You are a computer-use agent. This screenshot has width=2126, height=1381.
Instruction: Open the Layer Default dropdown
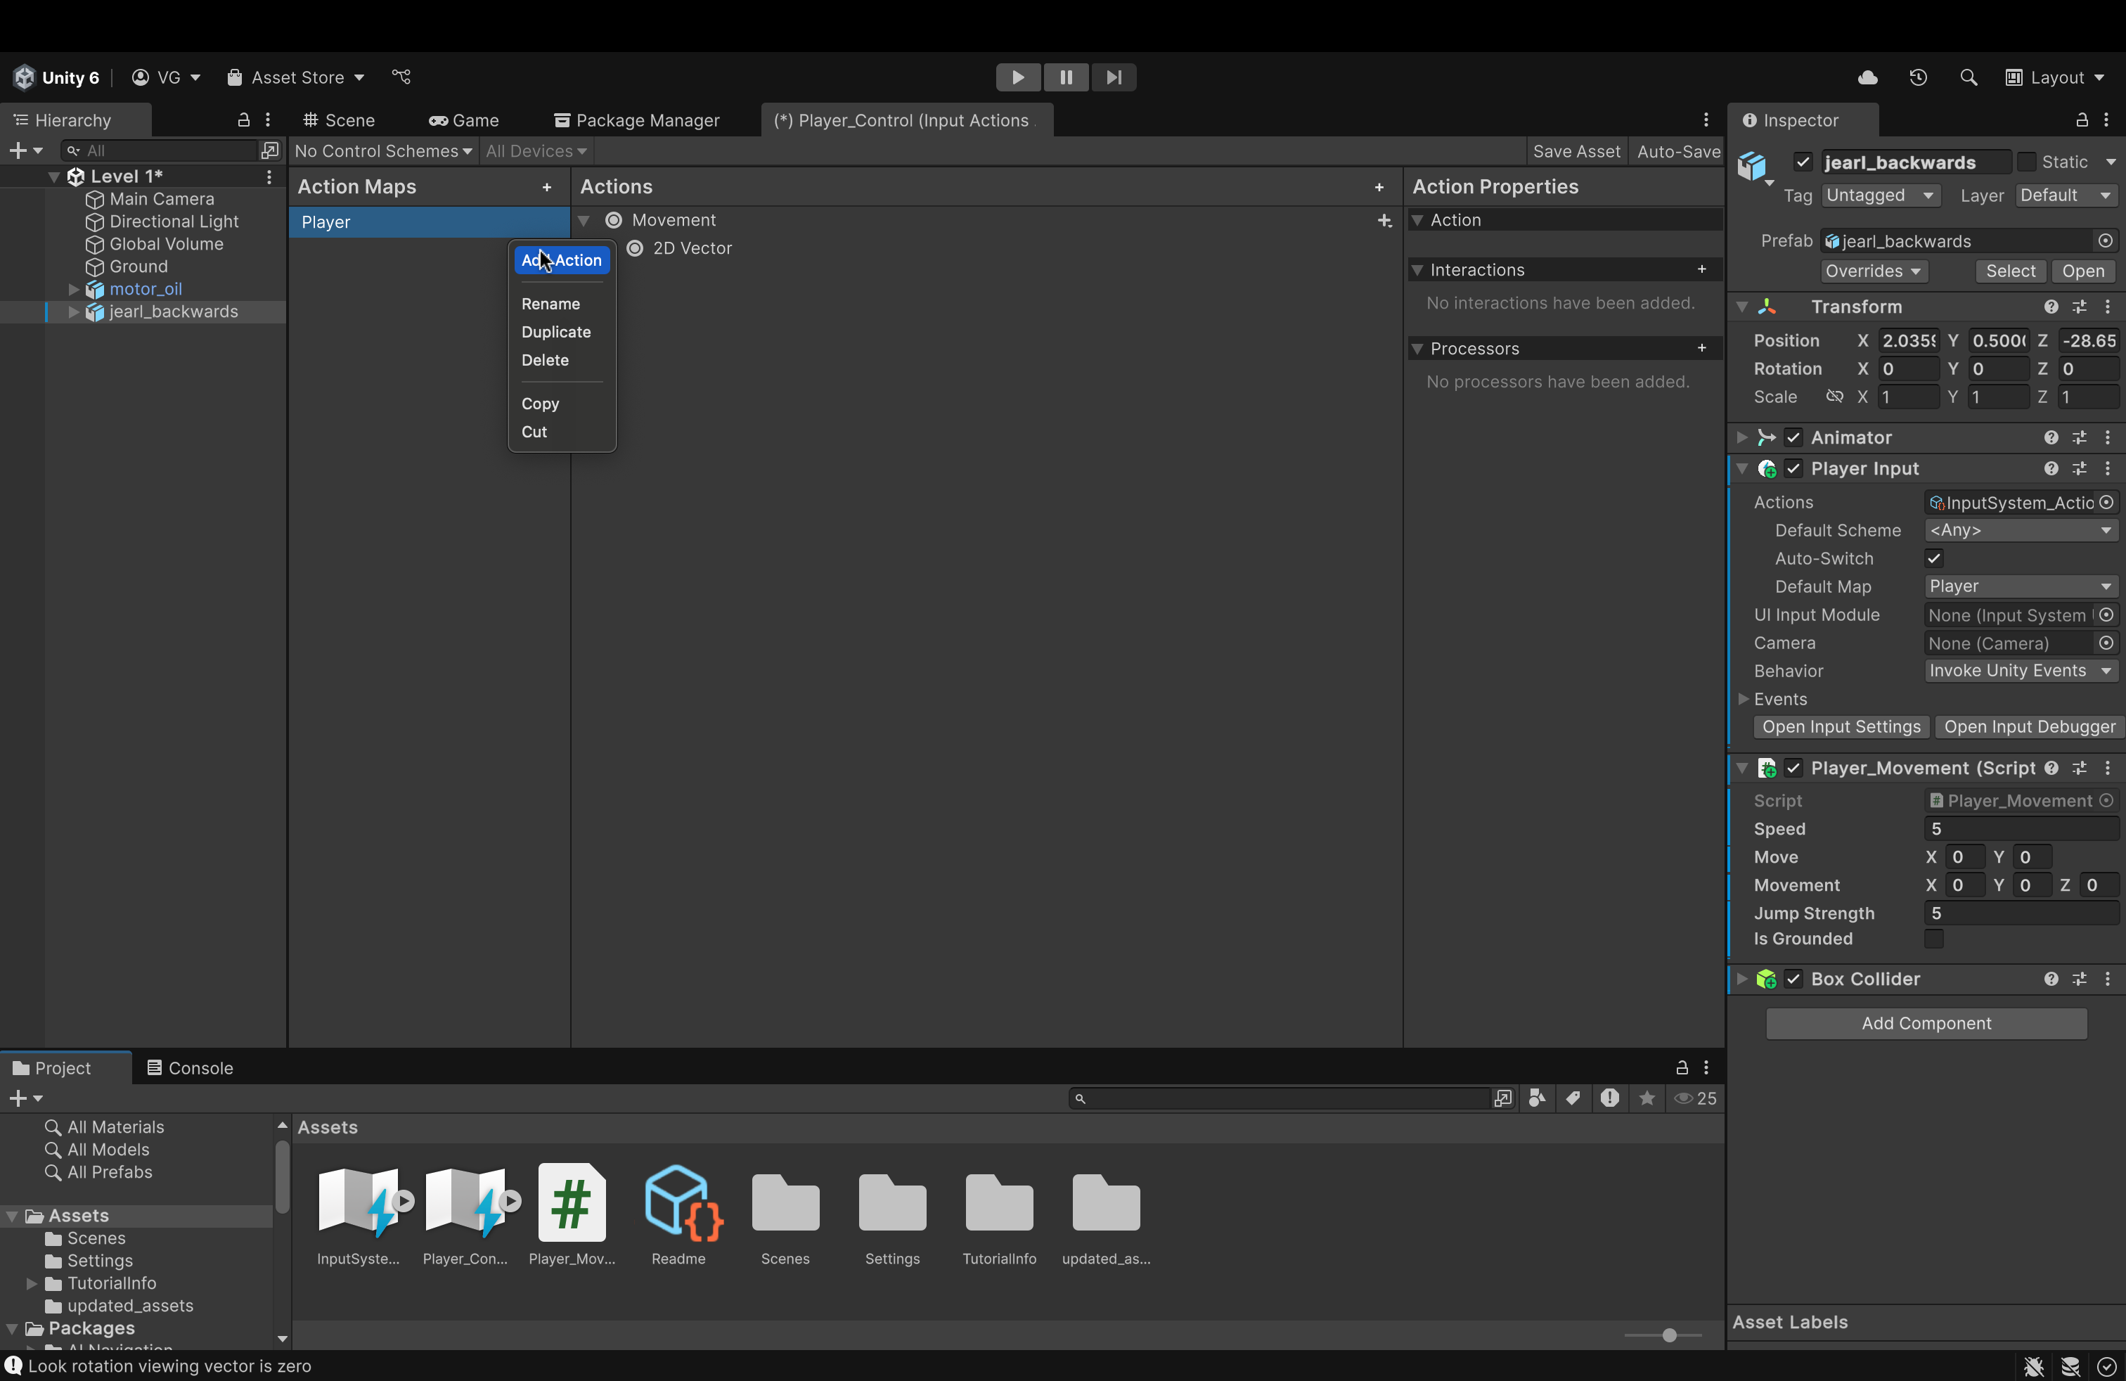pos(2067,195)
